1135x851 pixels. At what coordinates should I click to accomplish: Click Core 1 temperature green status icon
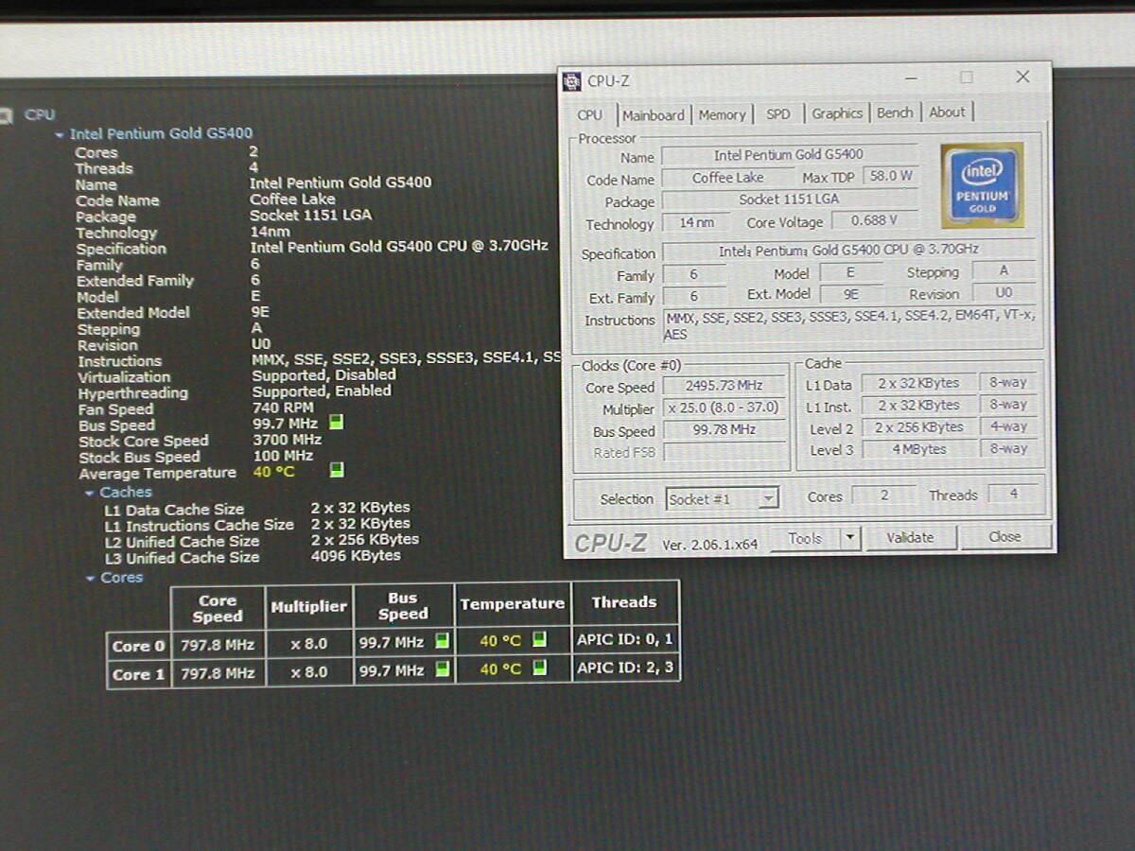539,669
